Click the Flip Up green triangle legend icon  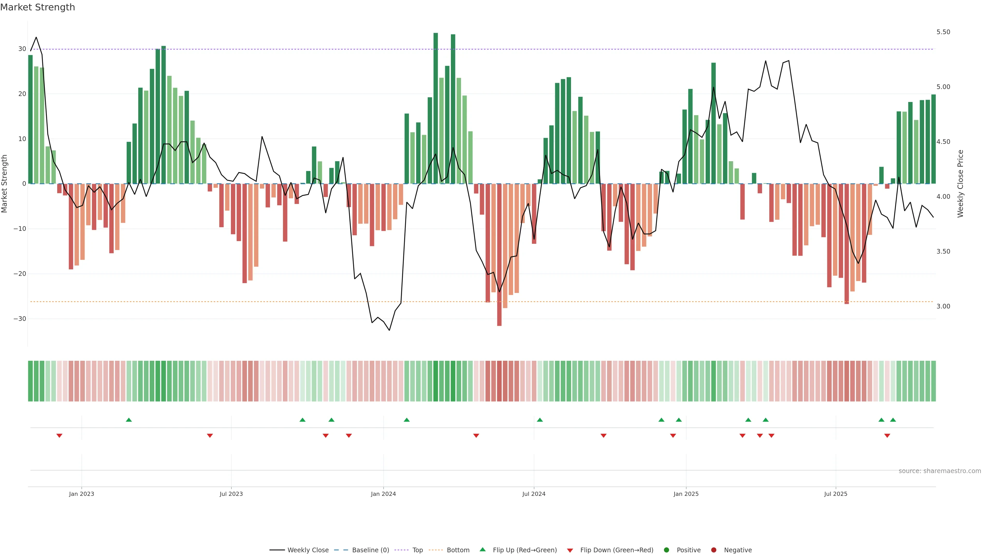482,549
